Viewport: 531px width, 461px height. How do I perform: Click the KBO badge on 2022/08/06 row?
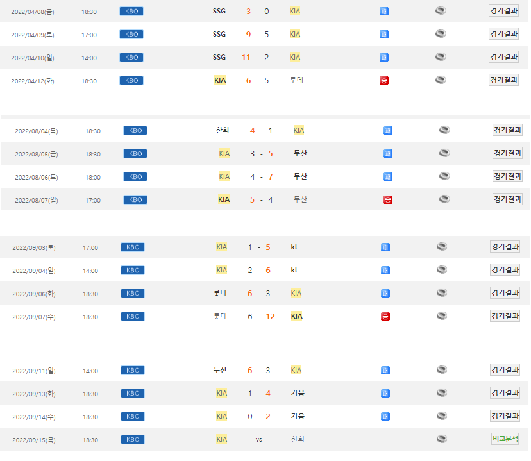(x=135, y=177)
